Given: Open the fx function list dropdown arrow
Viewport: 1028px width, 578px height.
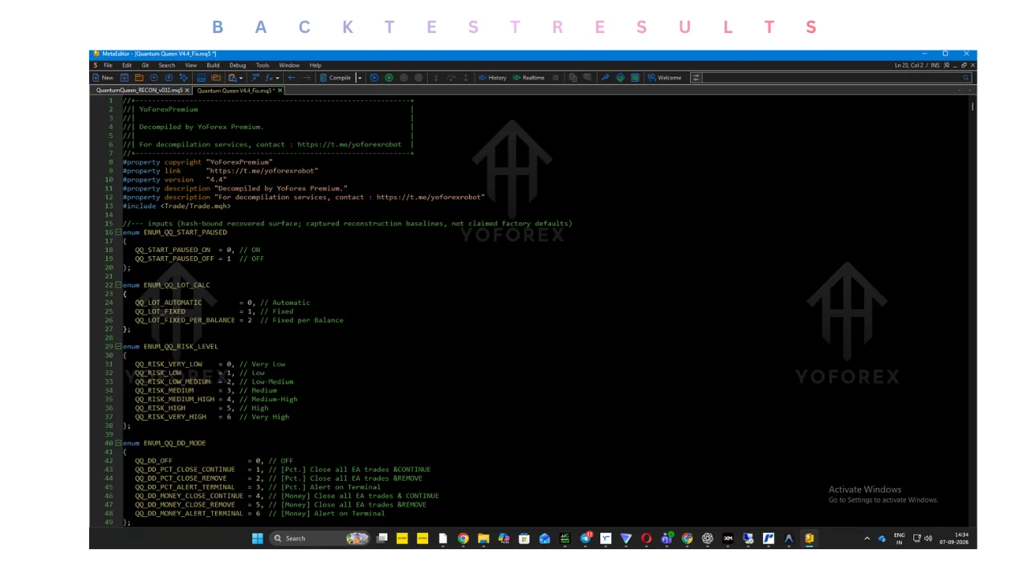Looking at the screenshot, I should (x=277, y=78).
